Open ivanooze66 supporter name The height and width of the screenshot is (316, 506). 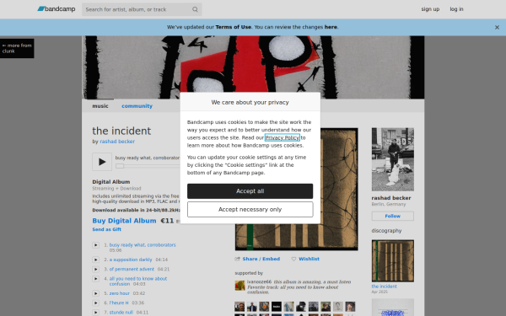(x=259, y=281)
